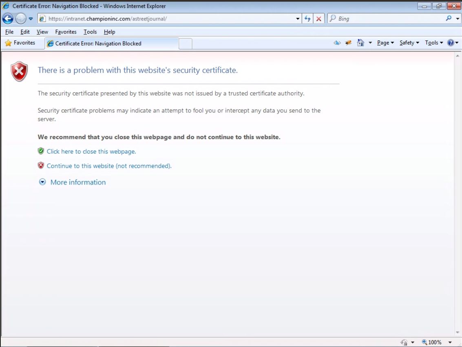The height and width of the screenshot is (347, 462).
Task: Click green shield icon beside close webpage link
Action: tap(41, 151)
